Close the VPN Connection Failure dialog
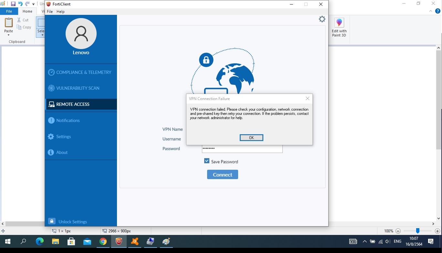The height and width of the screenshot is (253, 442). pos(308,98)
